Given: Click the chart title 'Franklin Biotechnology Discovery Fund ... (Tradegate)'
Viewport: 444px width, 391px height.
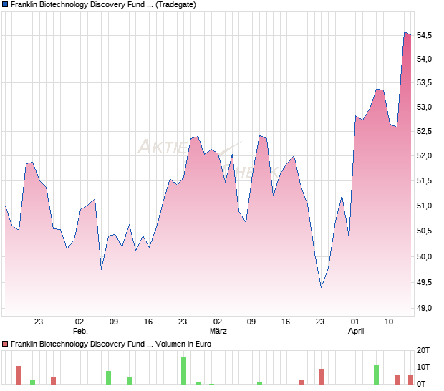Looking at the screenshot, I should tap(103, 5).
